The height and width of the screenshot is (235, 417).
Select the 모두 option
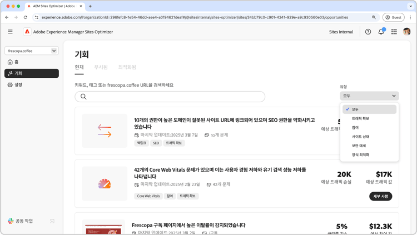coord(369,109)
